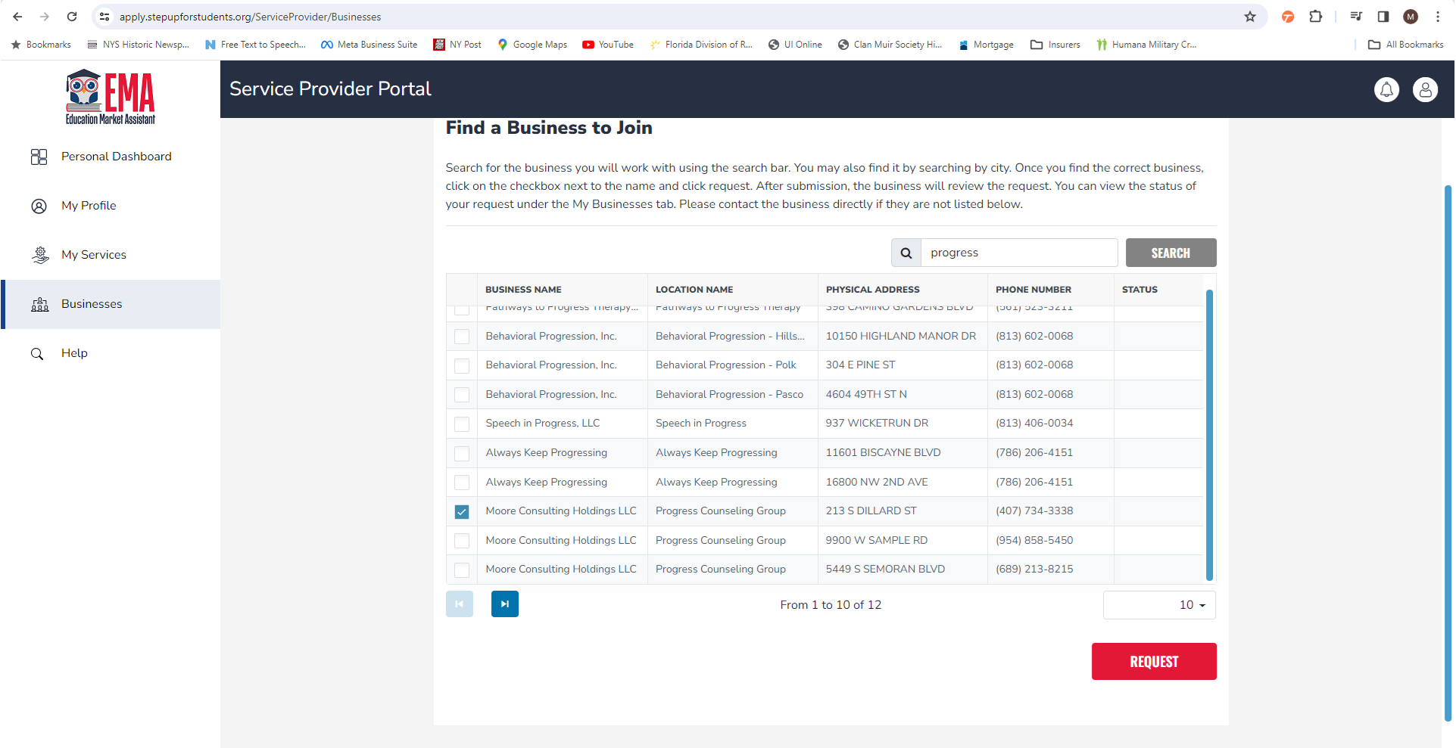The height and width of the screenshot is (748, 1456).
Task: Open the Insurers bookmark folder
Action: (1055, 45)
